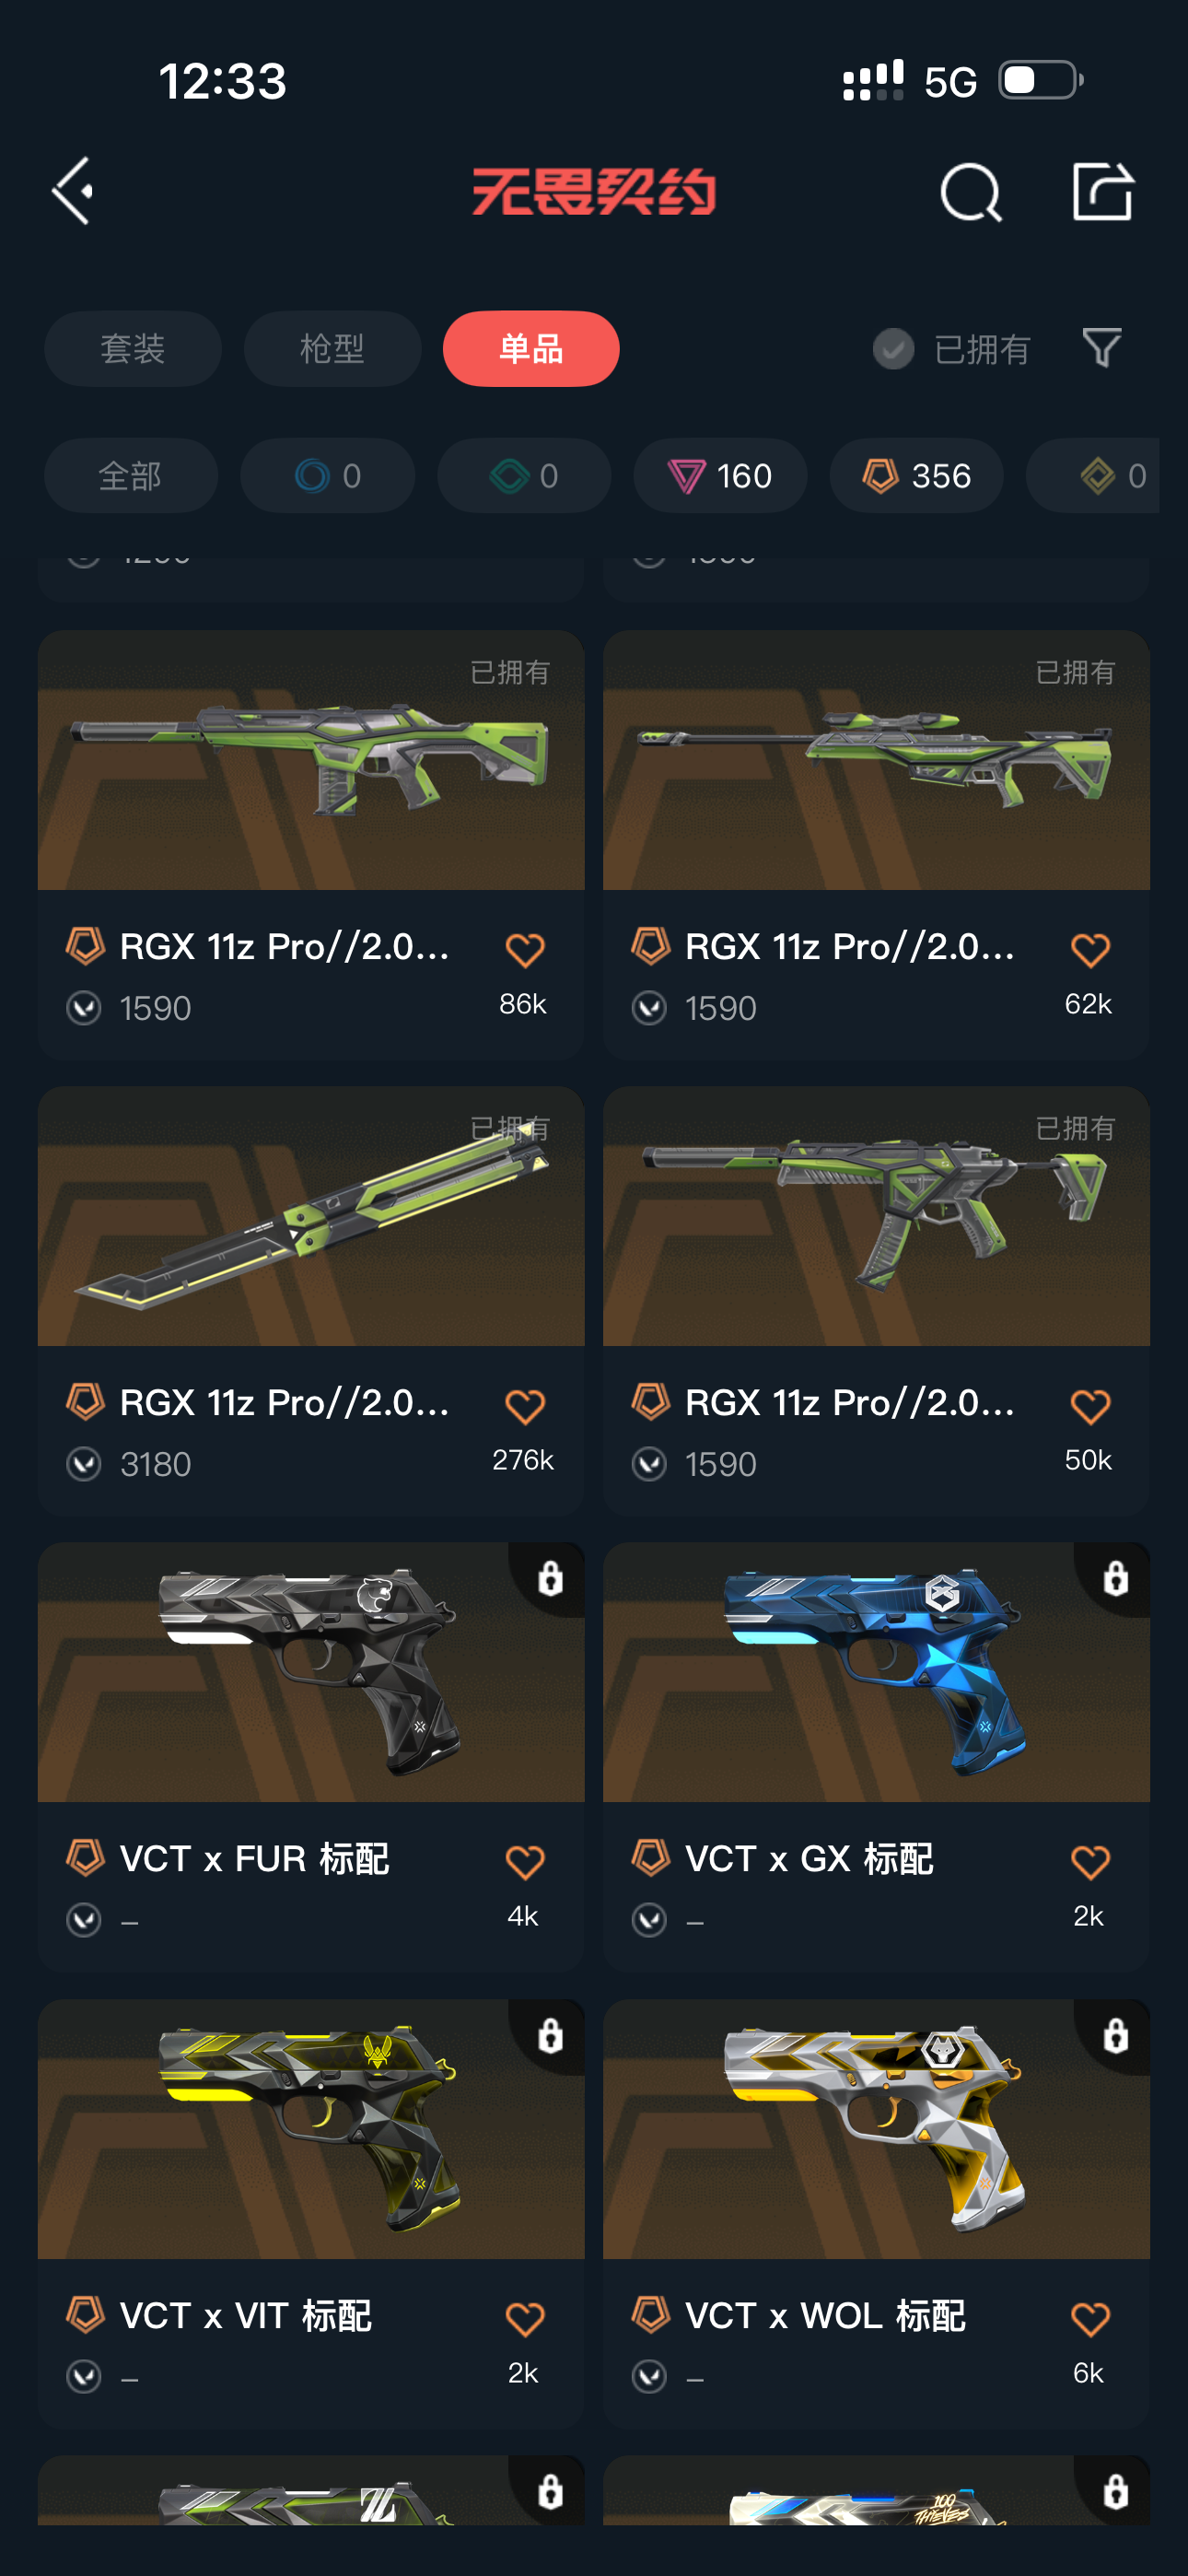
Task: Switch to the 套装 tab
Action: click(133, 348)
